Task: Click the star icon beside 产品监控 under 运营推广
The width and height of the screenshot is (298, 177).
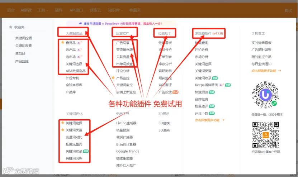Action: click(x=113, y=77)
